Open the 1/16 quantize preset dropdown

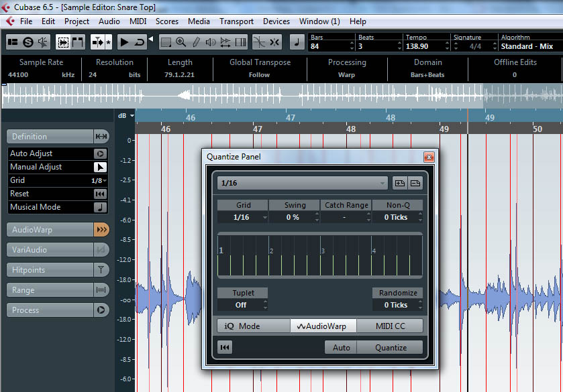(303, 183)
